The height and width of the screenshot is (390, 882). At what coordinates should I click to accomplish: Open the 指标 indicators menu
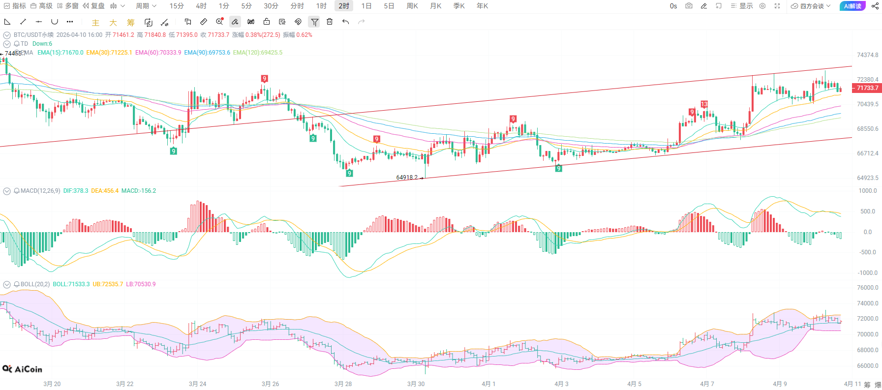click(x=15, y=6)
